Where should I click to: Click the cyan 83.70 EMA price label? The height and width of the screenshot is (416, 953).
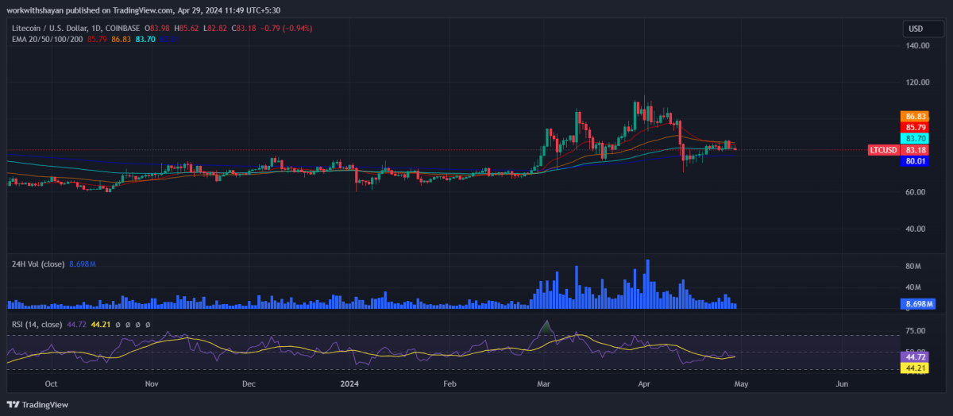tap(916, 138)
